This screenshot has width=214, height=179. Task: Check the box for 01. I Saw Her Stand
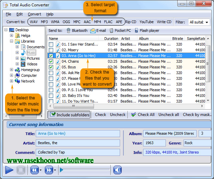point(51,44)
